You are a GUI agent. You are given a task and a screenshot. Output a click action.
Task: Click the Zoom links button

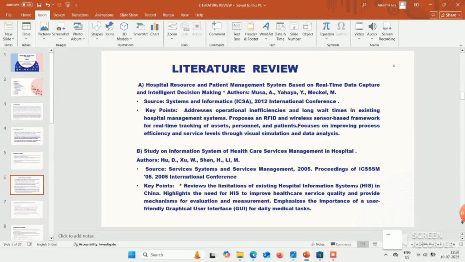pos(172,31)
